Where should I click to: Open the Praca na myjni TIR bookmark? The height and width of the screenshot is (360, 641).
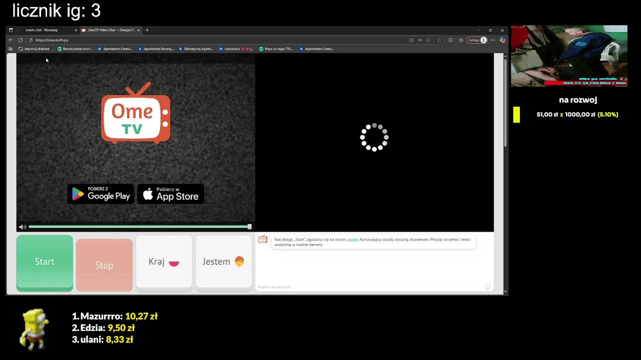point(276,49)
